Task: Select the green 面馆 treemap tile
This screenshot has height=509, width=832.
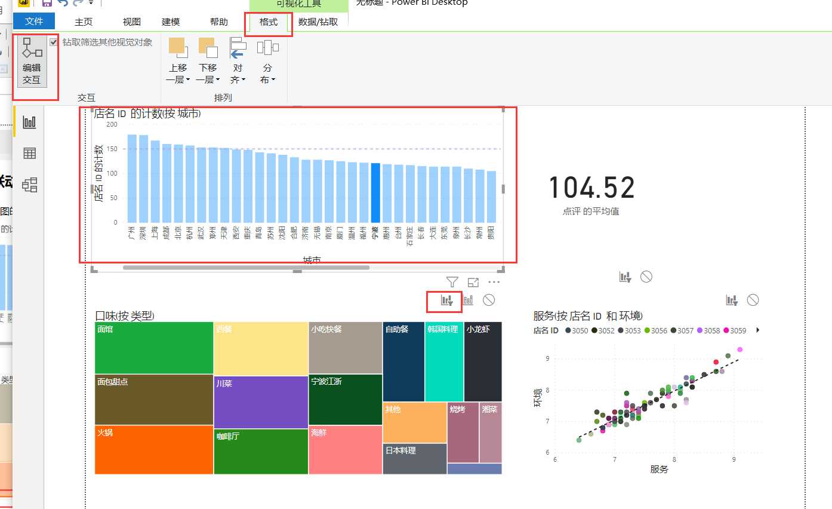Action: [154, 348]
